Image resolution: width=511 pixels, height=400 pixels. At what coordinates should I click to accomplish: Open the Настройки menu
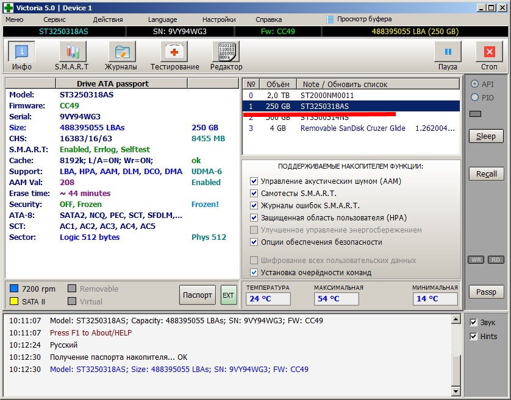point(219,19)
